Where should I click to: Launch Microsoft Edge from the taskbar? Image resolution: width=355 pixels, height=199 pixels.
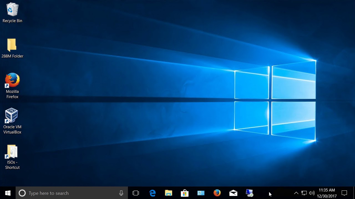click(152, 193)
